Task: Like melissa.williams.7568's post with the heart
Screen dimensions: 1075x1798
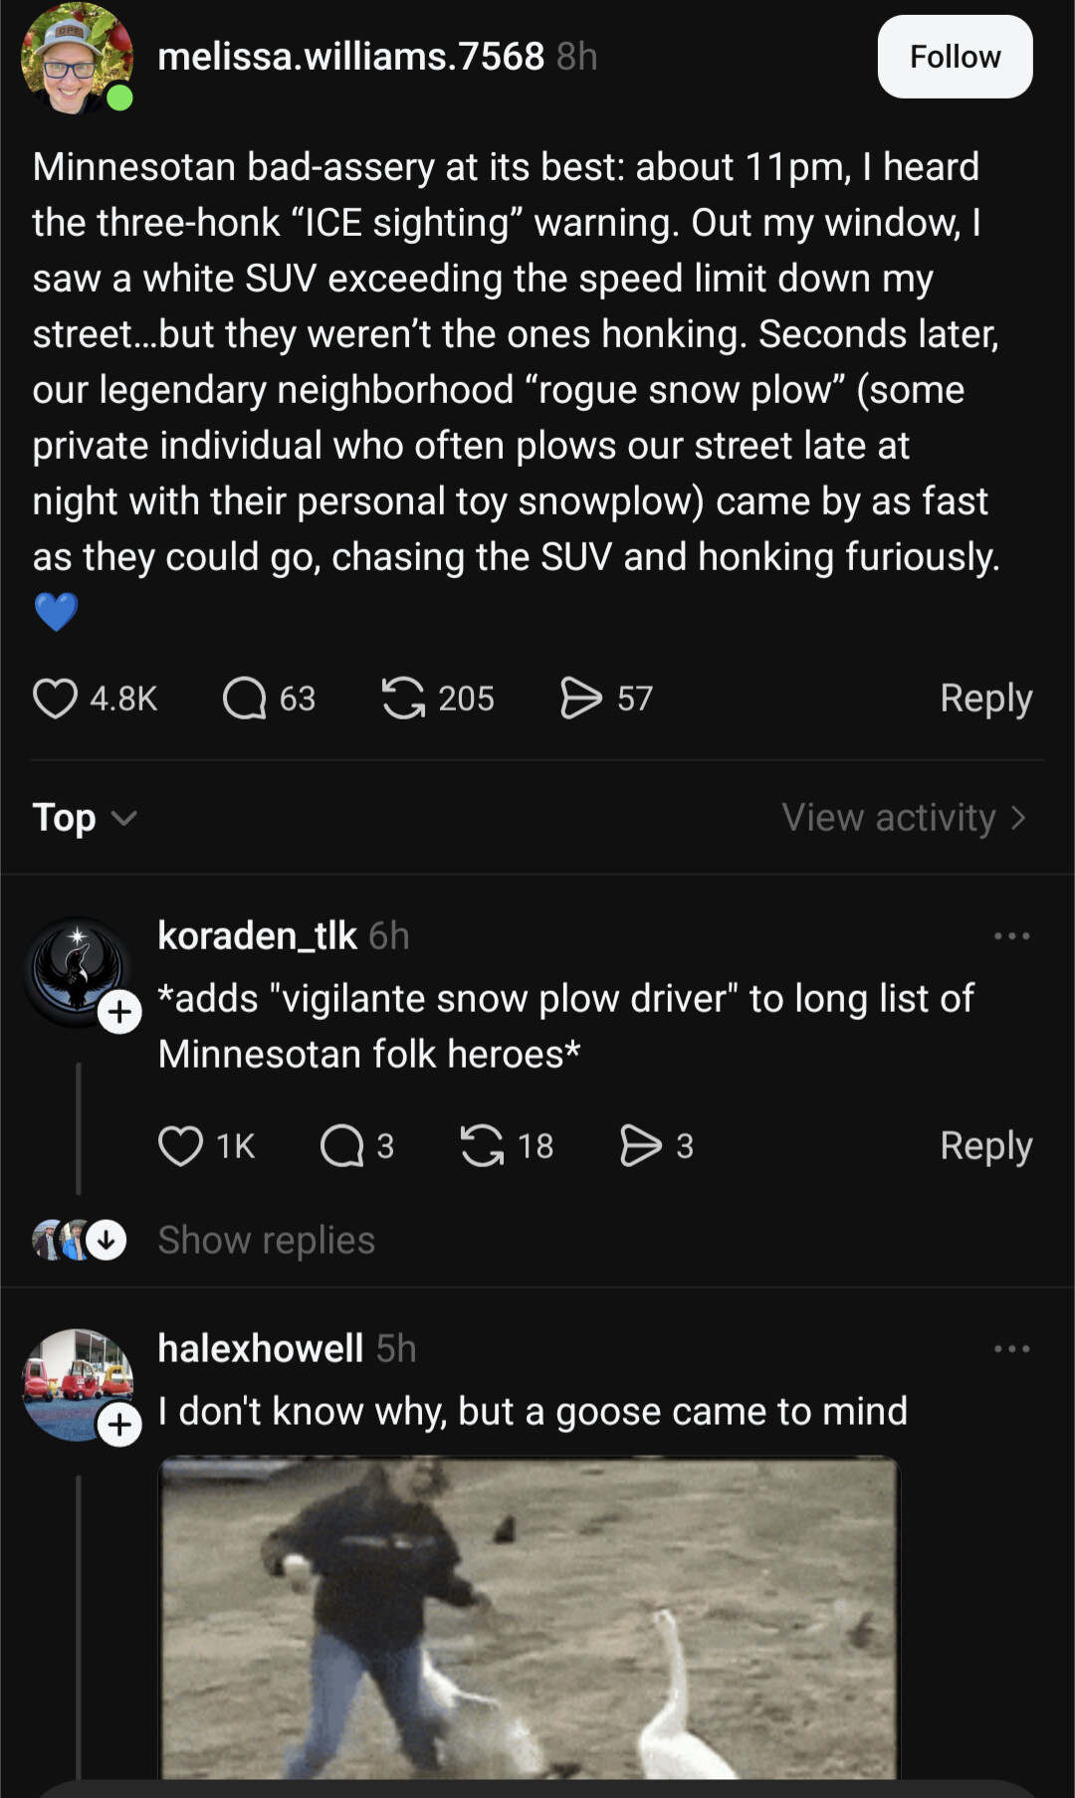Action: pos(56,699)
